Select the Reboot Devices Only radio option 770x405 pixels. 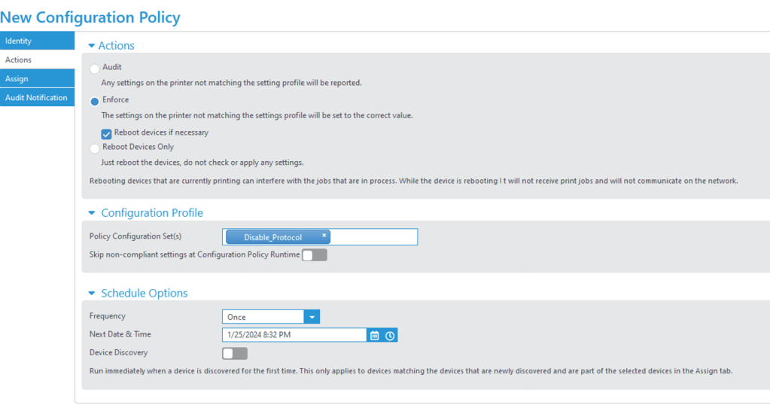[x=95, y=148]
